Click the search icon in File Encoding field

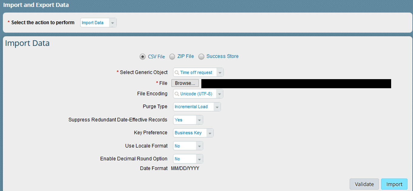pyautogui.click(x=177, y=94)
